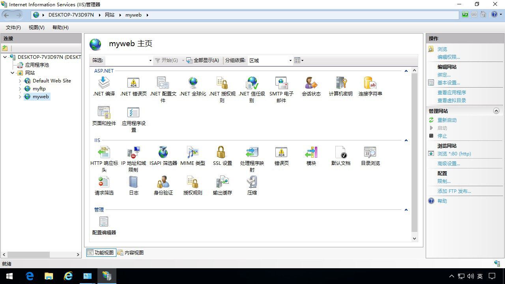Screen dimensions: 505x284
Task: Switch to the 内容视图 tab
Action: click(x=131, y=253)
